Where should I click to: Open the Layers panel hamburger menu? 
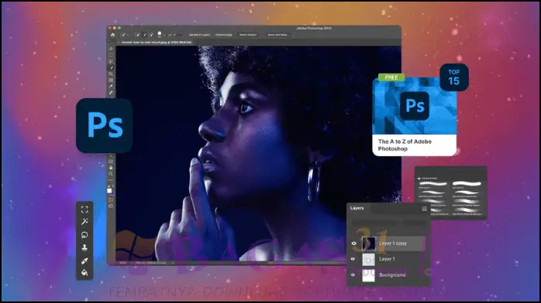coord(424,209)
